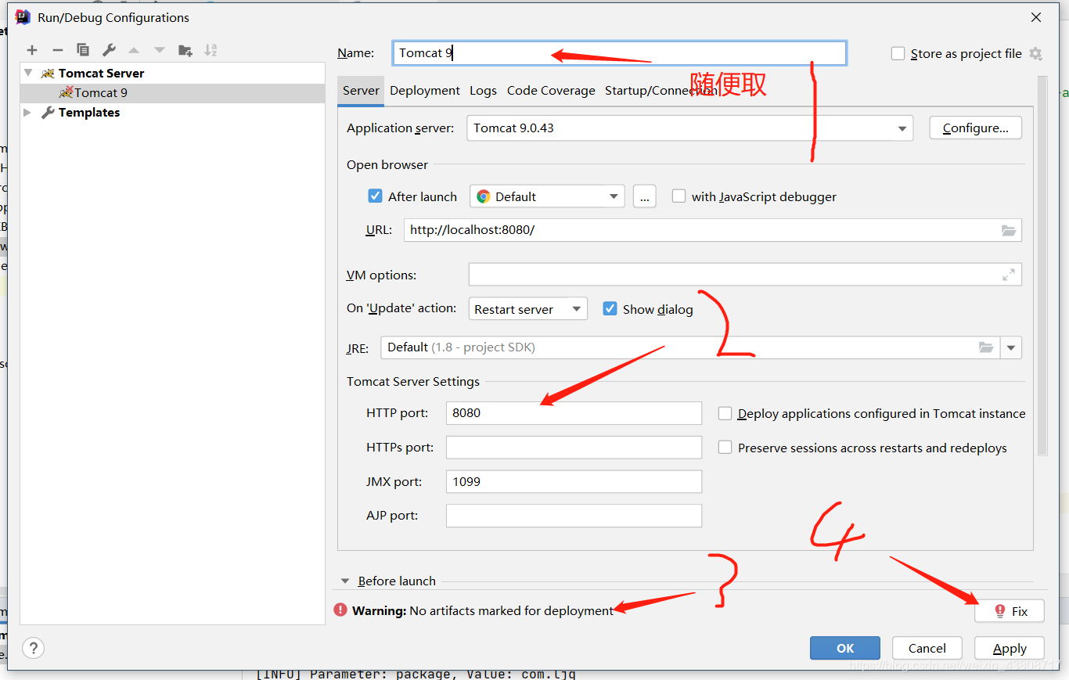Browse JRE folder icon
The image size is (1069, 680).
coord(986,347)
